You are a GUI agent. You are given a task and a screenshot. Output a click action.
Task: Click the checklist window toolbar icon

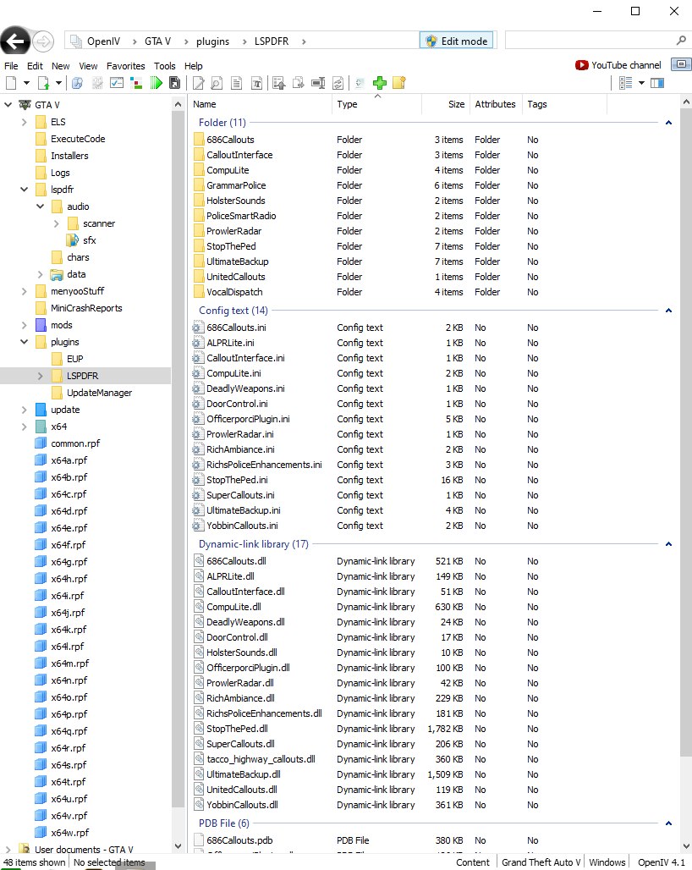click(x=117, y=83)
